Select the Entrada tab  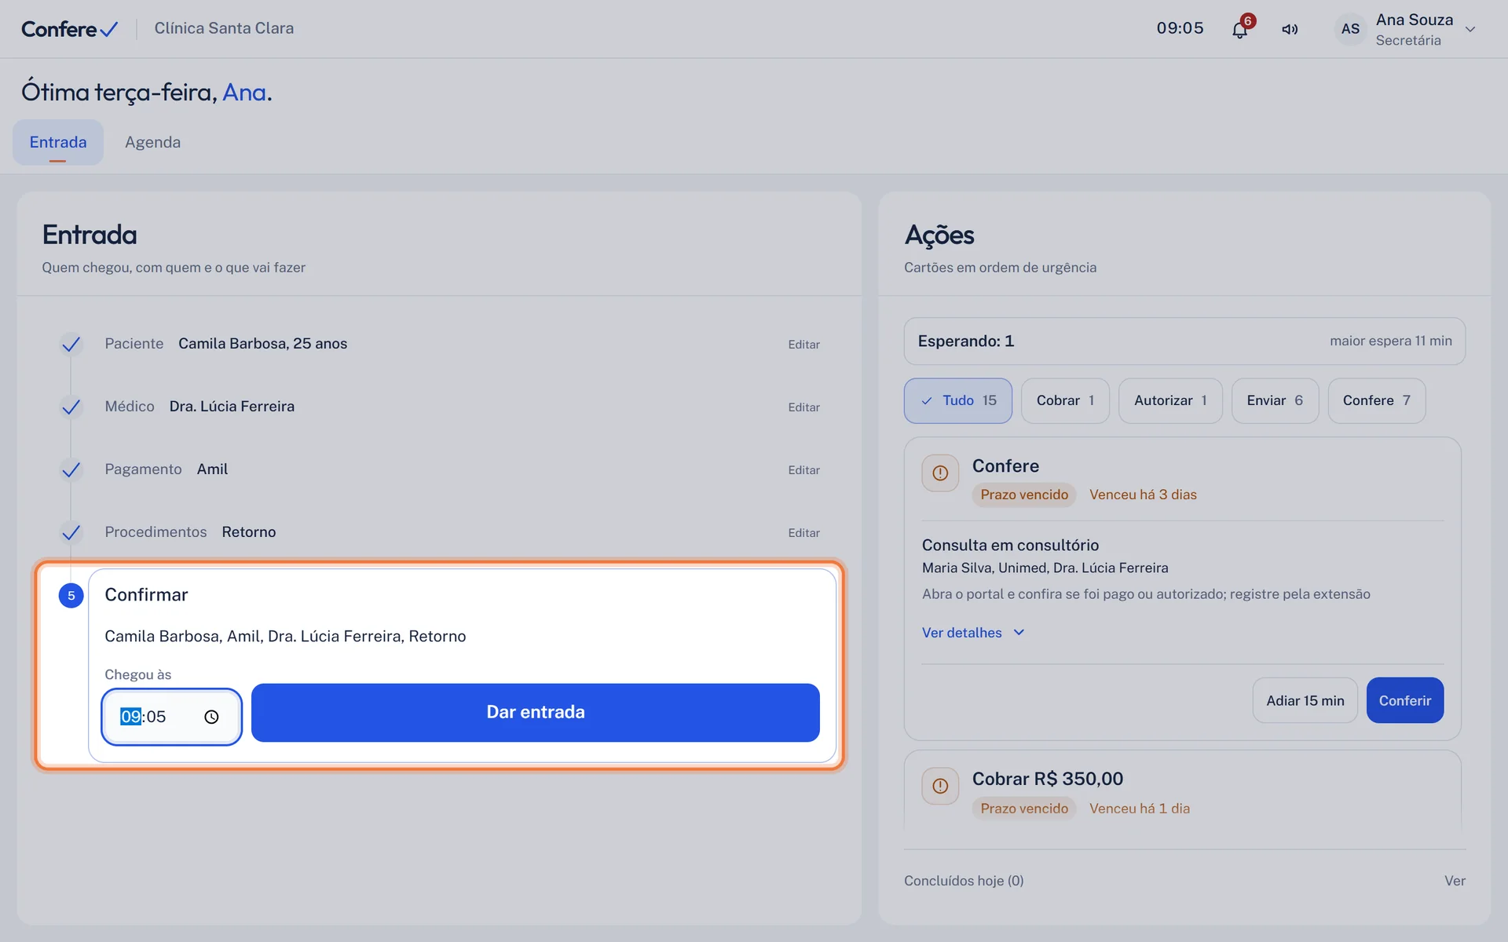coord(58,142)
